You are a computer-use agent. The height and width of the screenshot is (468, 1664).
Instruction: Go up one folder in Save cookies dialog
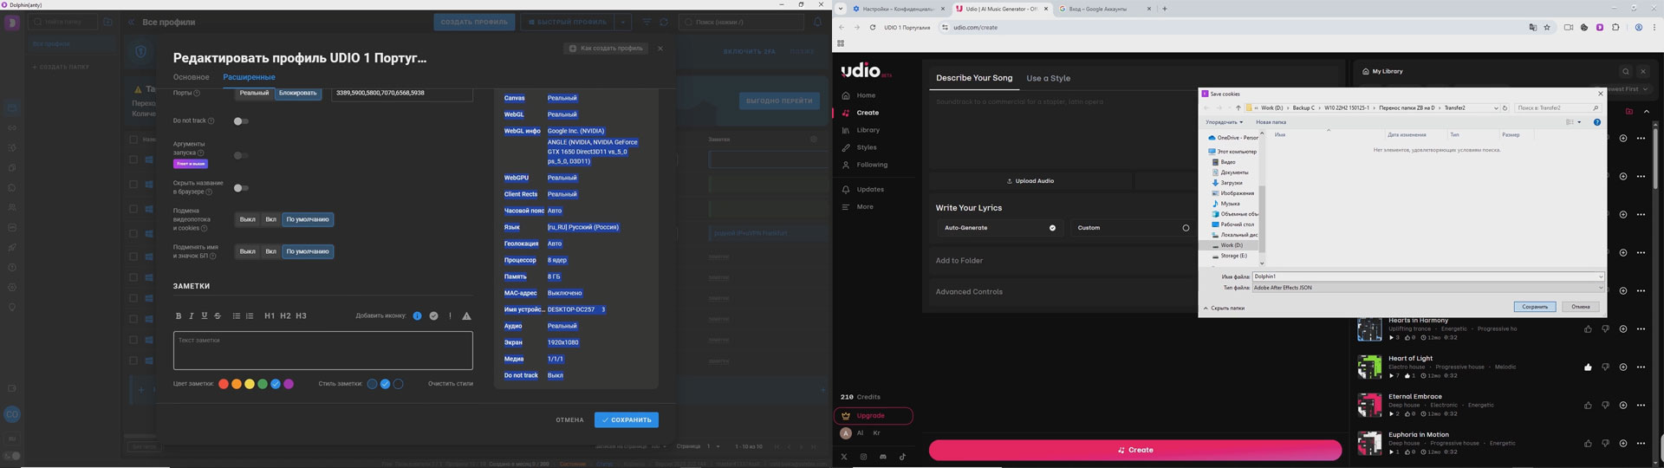click(1238, 108)
